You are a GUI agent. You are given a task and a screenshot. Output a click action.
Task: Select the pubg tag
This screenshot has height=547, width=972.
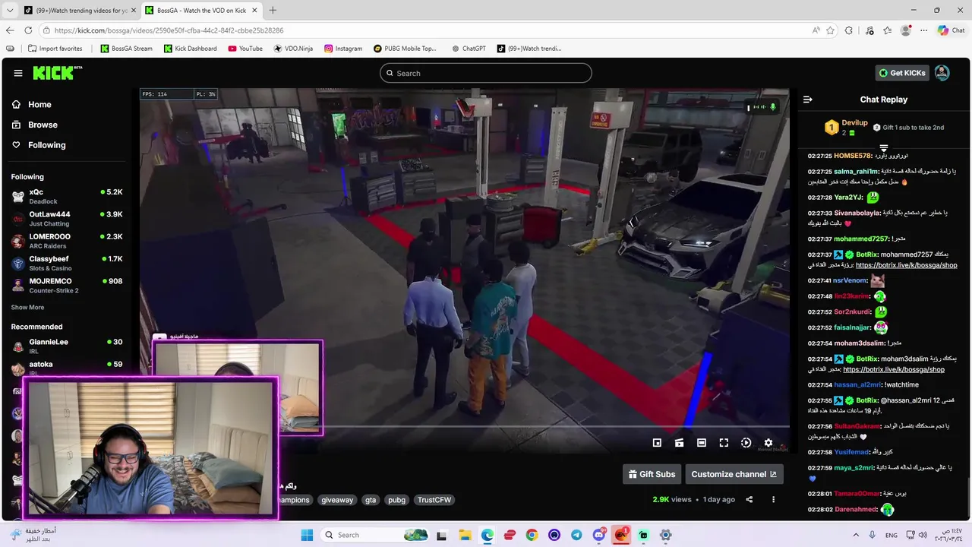coord(396,500)
